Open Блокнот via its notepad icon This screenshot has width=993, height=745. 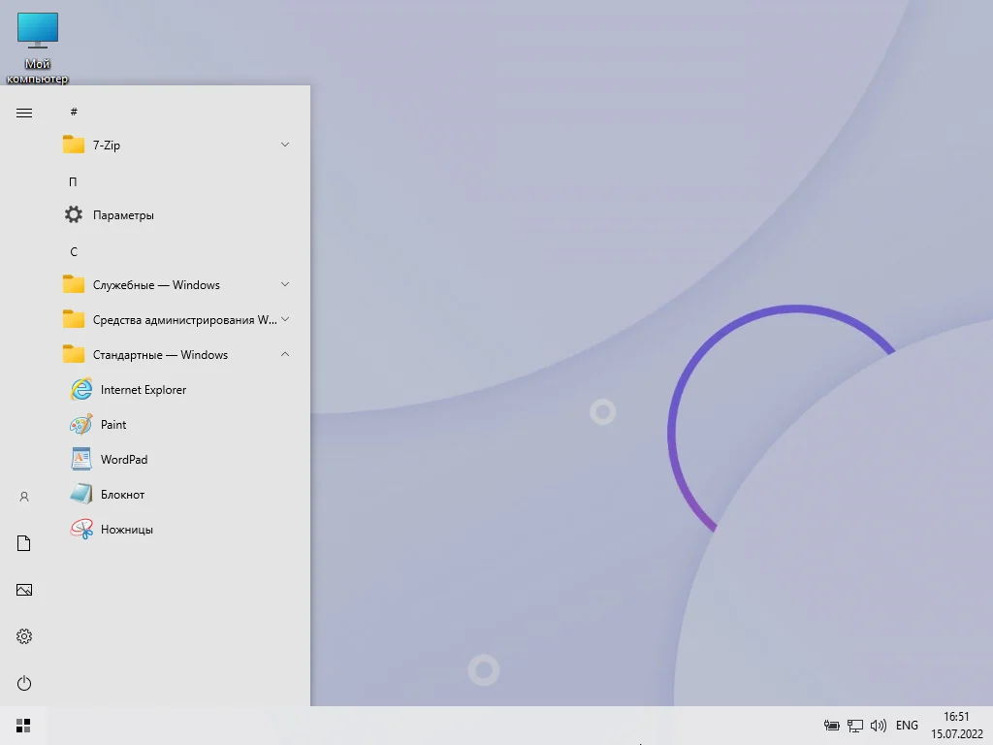pyautogui.click(x=81, y=494)
